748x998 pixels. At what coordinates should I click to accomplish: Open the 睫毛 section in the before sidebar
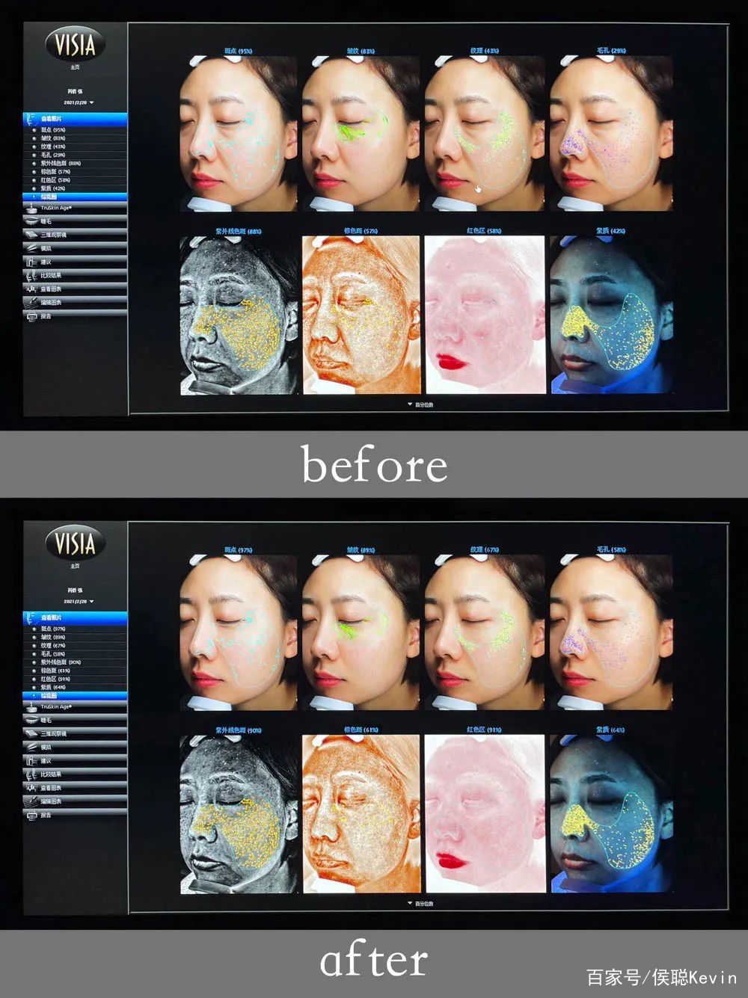pos(75,221)
